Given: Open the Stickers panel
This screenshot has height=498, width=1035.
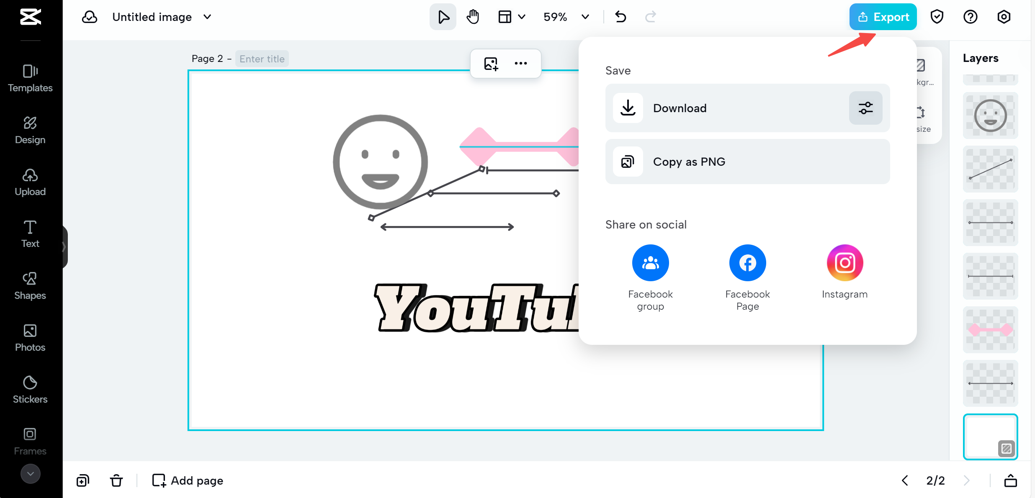Looking at the screenshot, I should point(30,389).
